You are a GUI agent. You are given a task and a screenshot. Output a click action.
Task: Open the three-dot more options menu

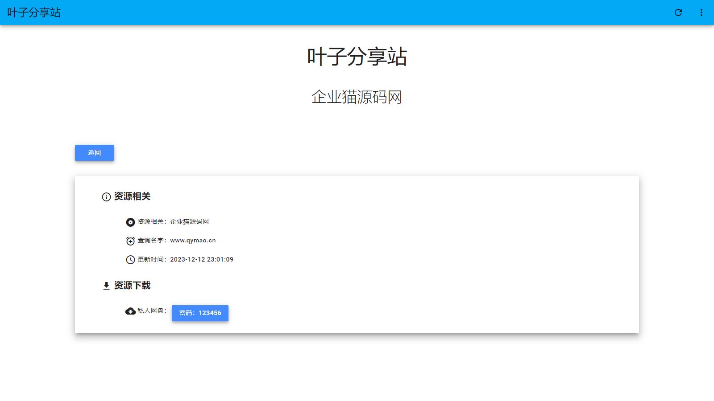pyautogui.click(x=701, y=12)
